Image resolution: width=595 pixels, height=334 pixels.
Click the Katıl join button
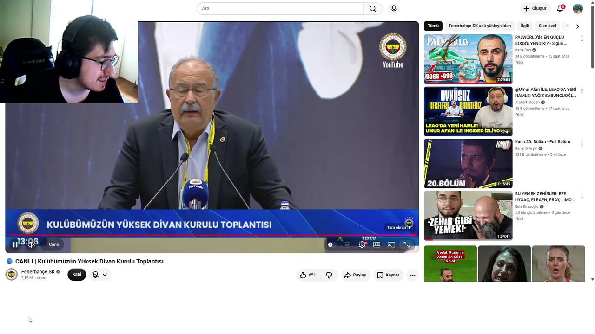point(77,275)
